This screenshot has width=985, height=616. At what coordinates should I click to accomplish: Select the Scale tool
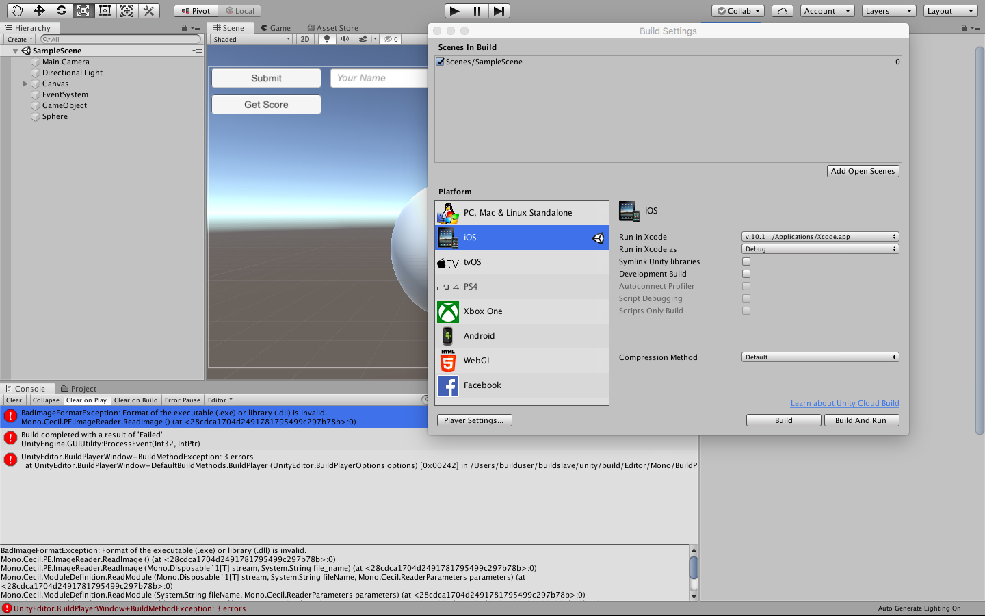(83, 11)
